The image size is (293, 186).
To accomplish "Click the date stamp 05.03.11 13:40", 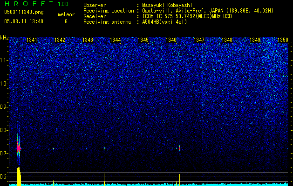I will pos(24,21).
